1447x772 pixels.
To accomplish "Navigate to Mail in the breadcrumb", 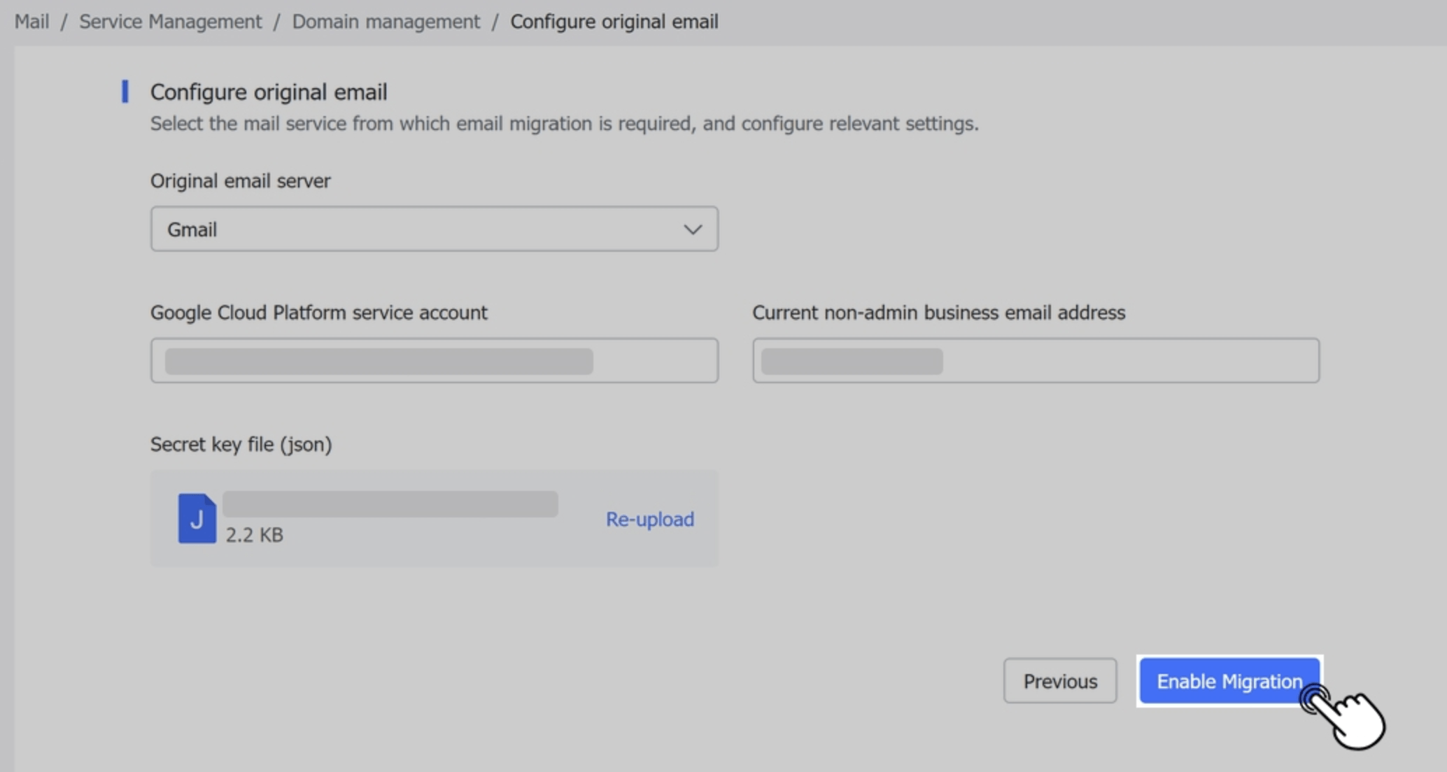I will coord(31,21).
